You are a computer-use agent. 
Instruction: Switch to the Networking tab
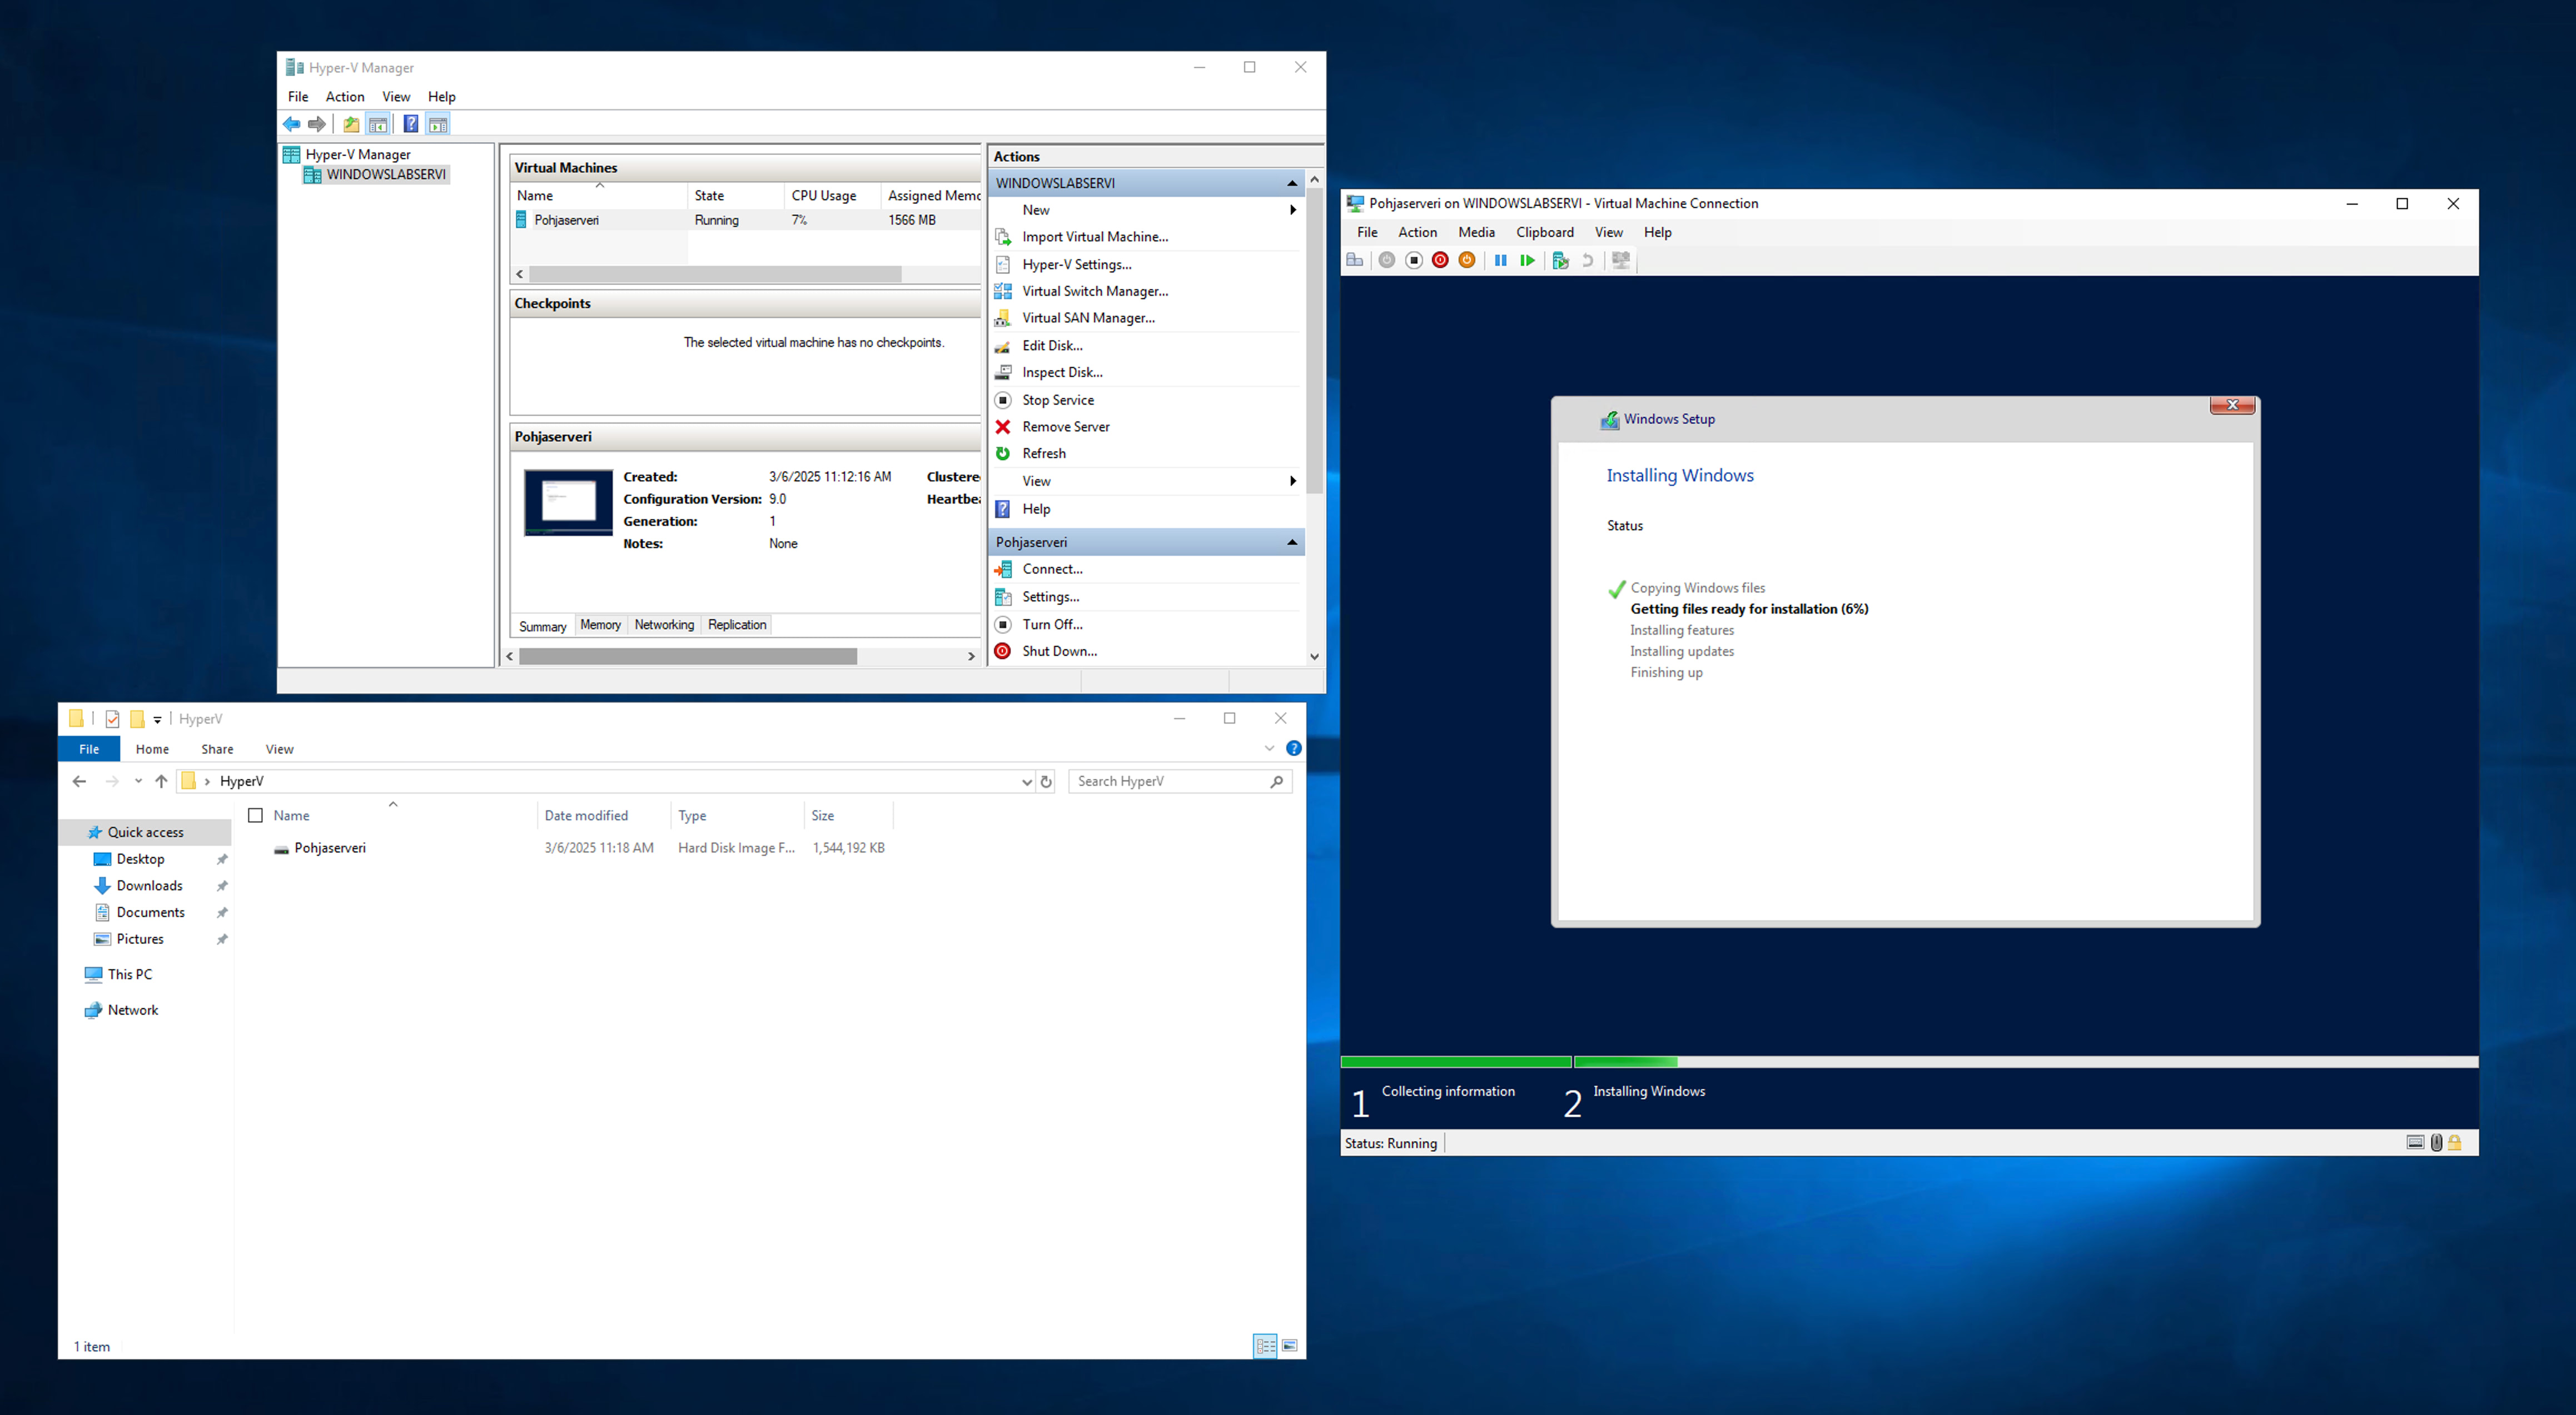(663, 625)
